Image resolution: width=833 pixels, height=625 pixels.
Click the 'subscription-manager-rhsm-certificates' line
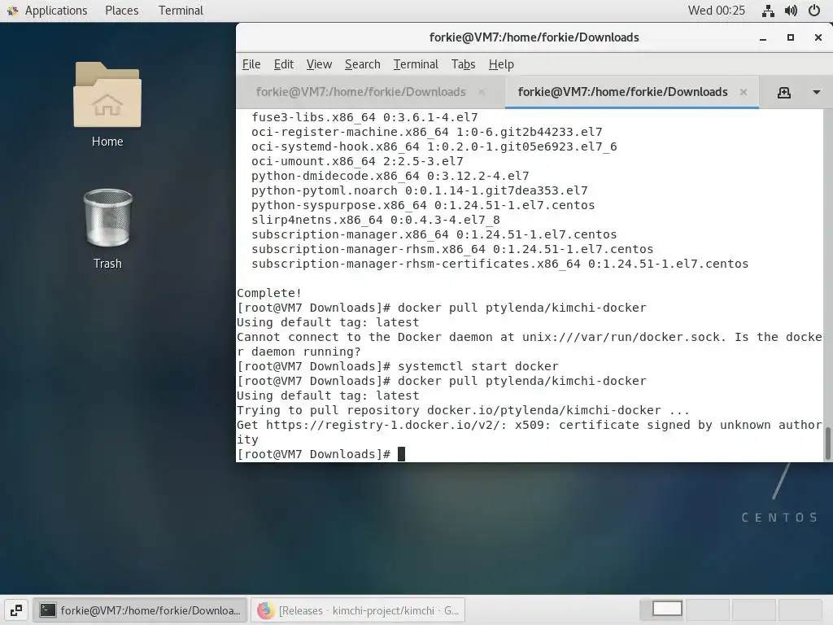pos(500,264)
